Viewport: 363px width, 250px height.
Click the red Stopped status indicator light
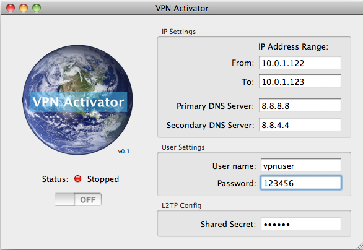[78, 179]
